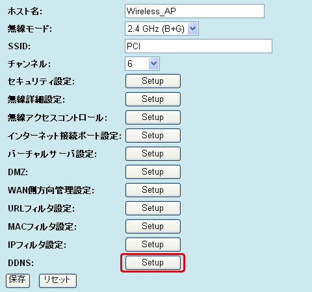The width and height of the screenshot is (312, 292).
Task: Expand the チャンネル dropdown
Action: click(x=142, y=64)
